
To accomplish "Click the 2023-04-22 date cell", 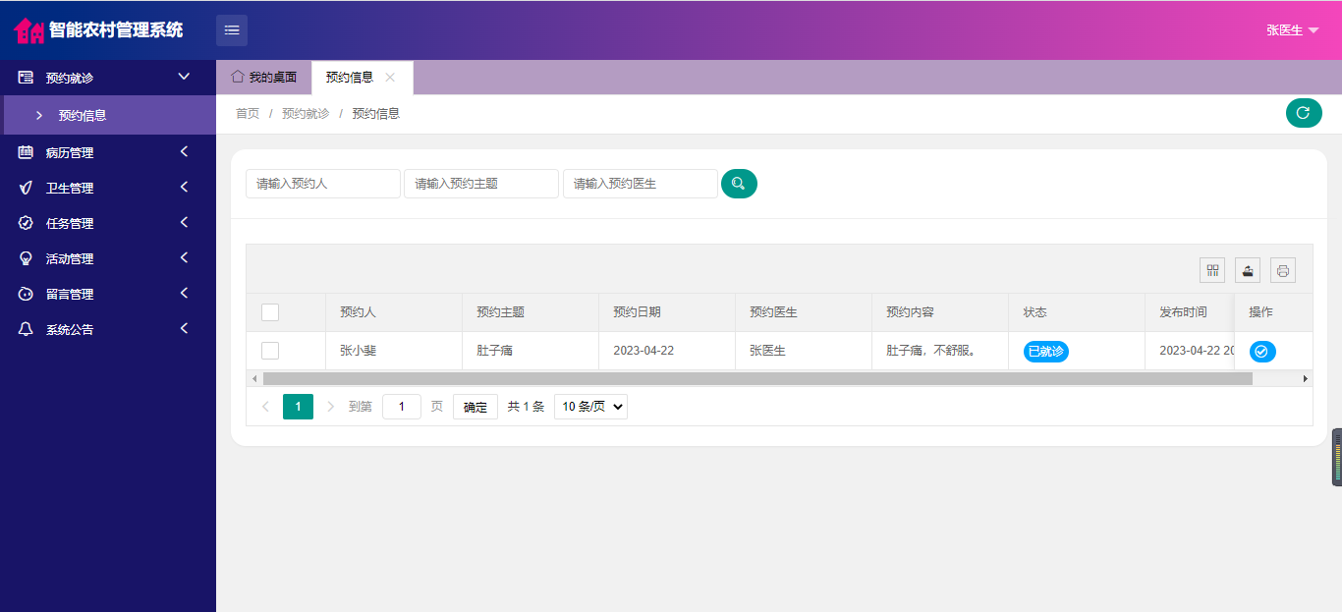I will pos(667,351).
